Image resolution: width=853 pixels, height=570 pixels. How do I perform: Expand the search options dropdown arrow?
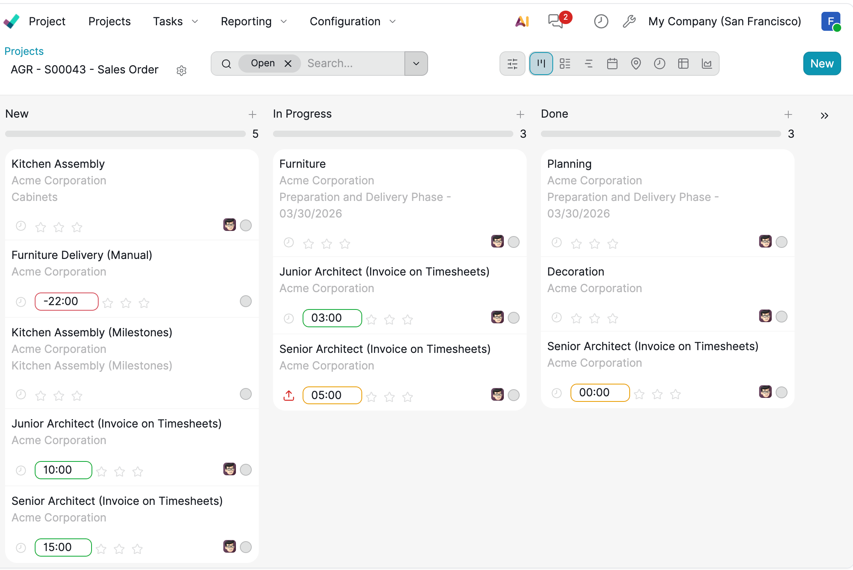[416, 64]
